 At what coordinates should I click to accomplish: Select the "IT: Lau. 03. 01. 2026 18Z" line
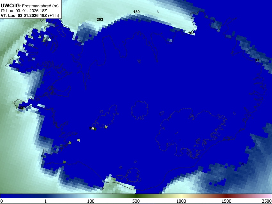(24, 11)
